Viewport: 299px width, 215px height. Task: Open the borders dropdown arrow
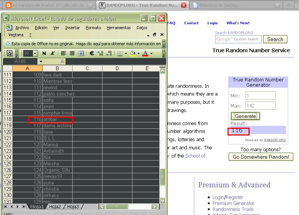tap(126, 53)
